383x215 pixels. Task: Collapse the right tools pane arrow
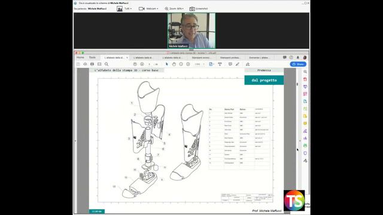click(x=300, y=141)
